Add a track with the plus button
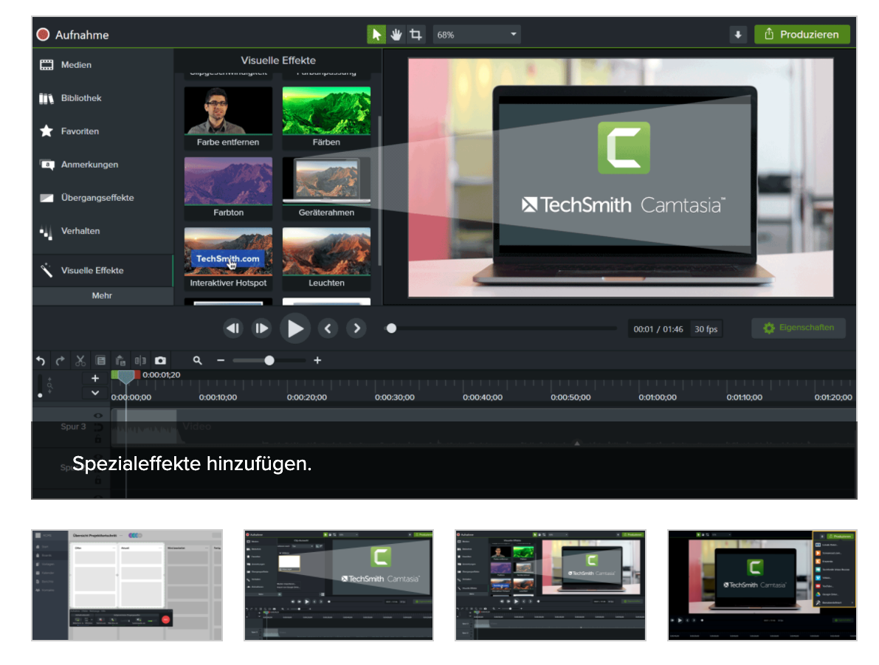This screenshot has width=879, height=665. click(x=95, y=379)
